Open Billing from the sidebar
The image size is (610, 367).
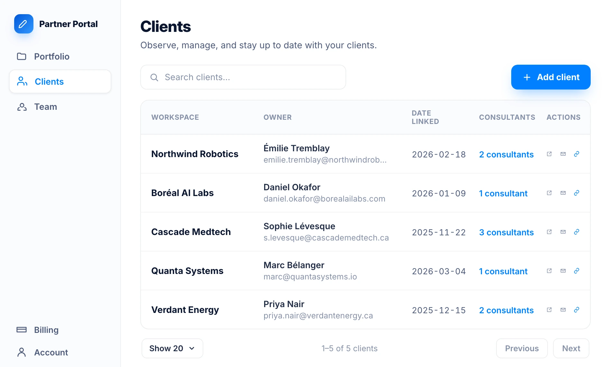[x=60, y=330]
